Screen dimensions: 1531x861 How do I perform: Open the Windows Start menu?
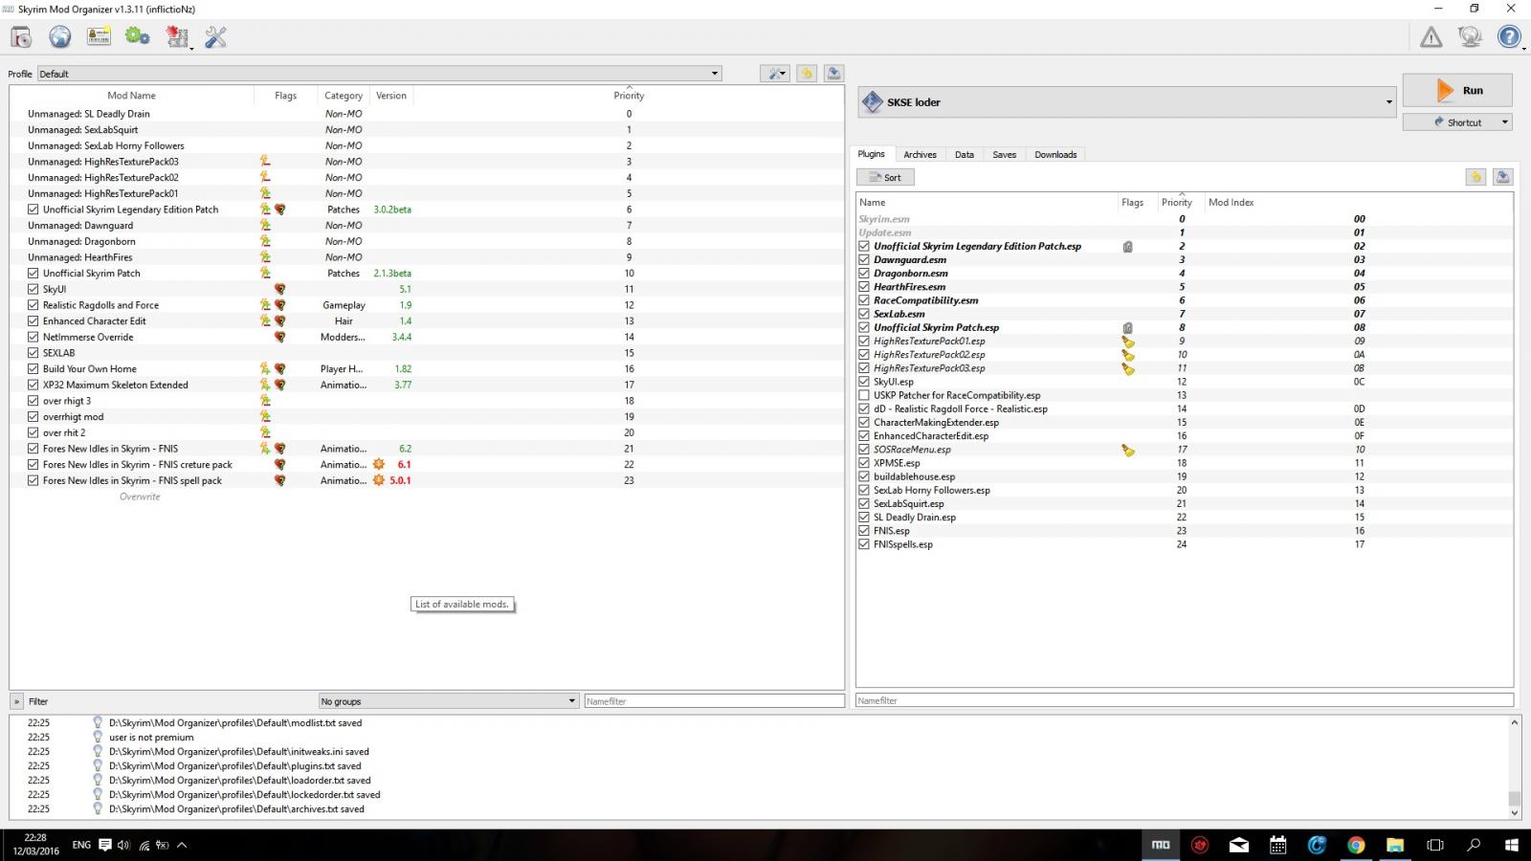pyautogui.click(x=1512, y=845)
